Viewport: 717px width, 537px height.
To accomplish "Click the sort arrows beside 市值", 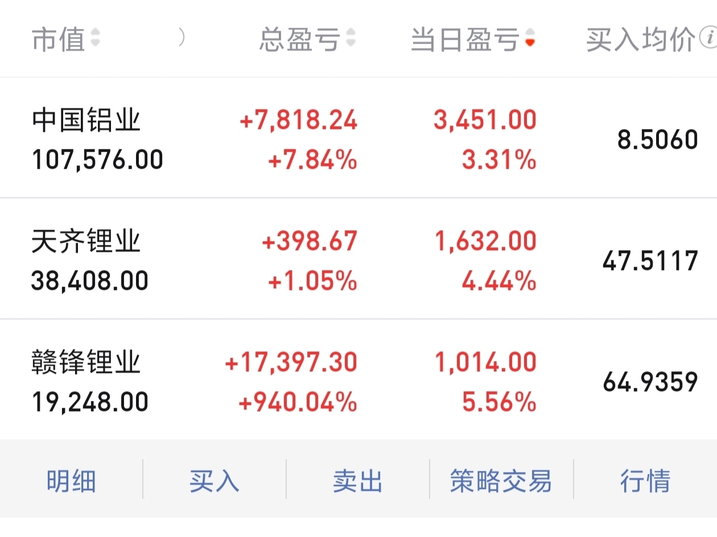I will [x=95, y=38].
